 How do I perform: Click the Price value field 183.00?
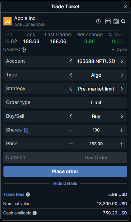pyautogui.click(x=96, y=144)
